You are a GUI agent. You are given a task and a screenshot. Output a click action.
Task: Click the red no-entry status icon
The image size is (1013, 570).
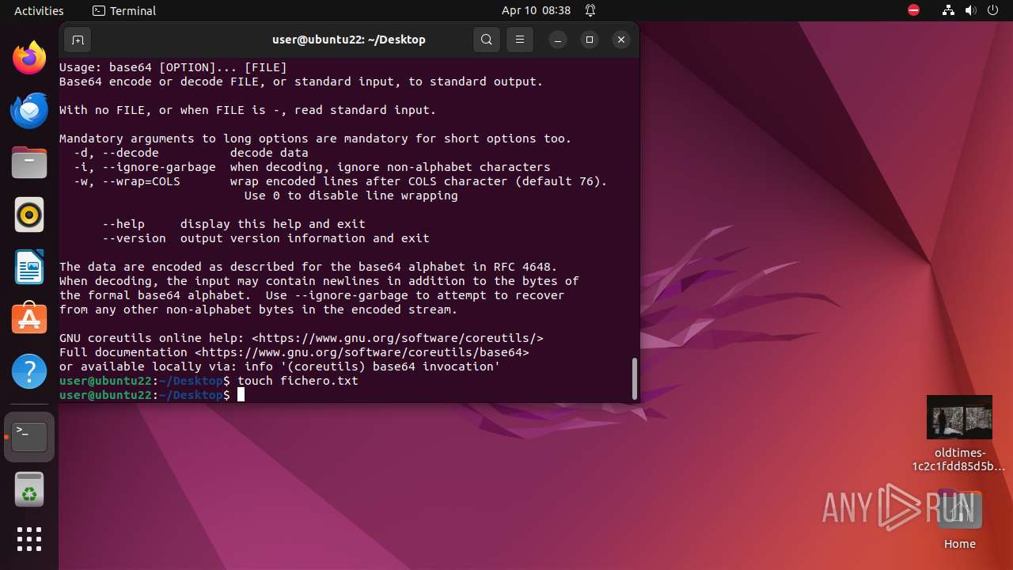(x=913, y=10)
